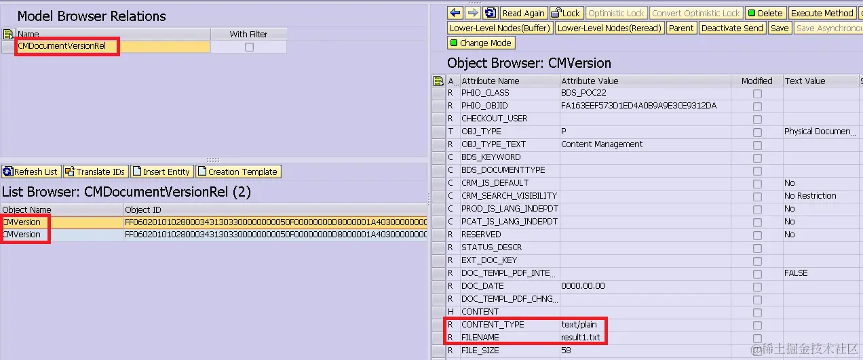Click the refresh icon next to Read Again
Image resolution: width=863 pixels, height=360 pixels.
pyautogui.click(x=491, y=13)
